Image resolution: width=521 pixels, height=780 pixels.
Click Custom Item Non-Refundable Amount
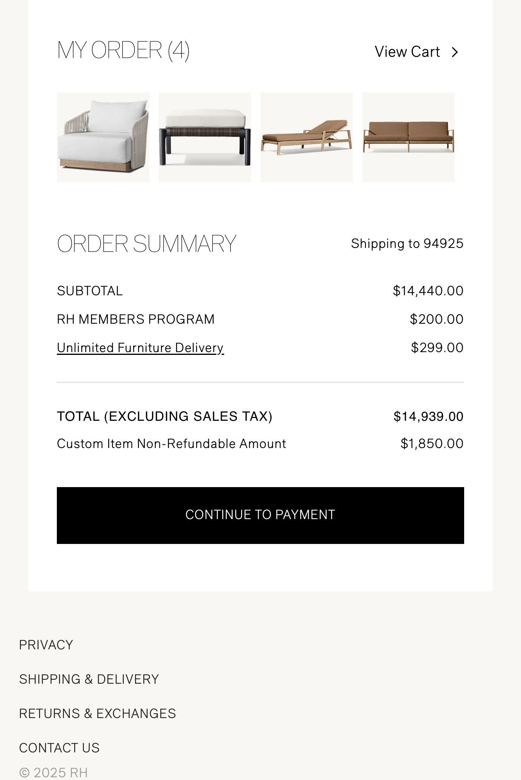(171, 444)
